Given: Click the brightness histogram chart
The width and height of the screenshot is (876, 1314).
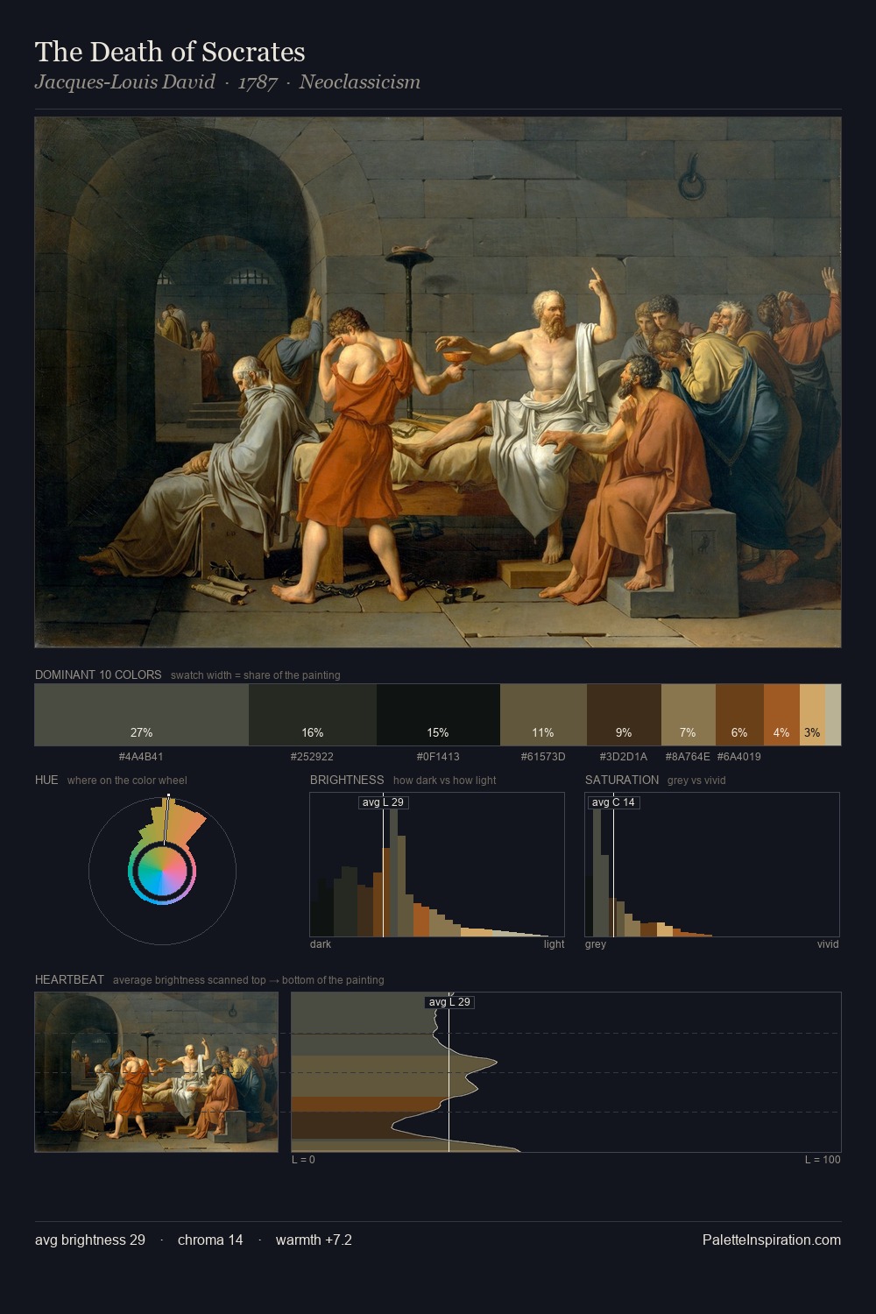Looking at the screenshot, I should 437,865.
